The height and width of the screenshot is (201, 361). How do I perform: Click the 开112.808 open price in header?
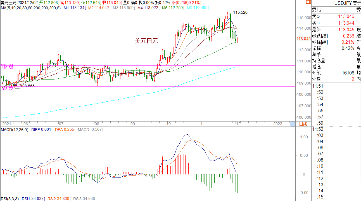tap(50, 3)
